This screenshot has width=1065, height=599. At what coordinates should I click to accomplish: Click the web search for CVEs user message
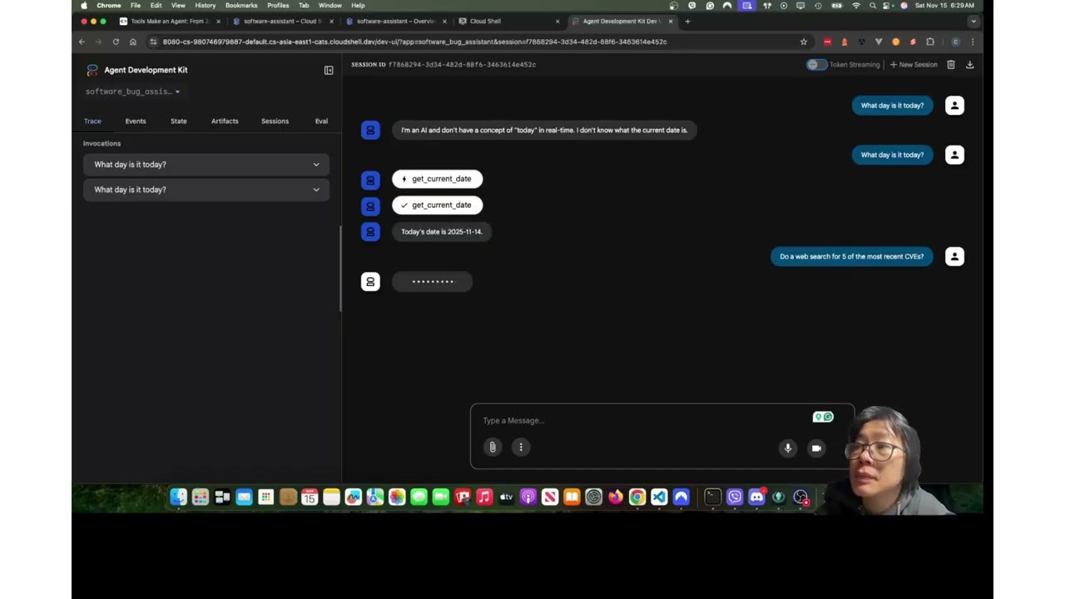[851, 256]
